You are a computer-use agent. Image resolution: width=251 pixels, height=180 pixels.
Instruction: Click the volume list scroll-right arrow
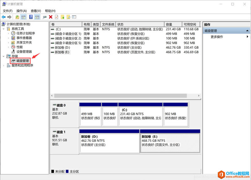coord(199,95)
